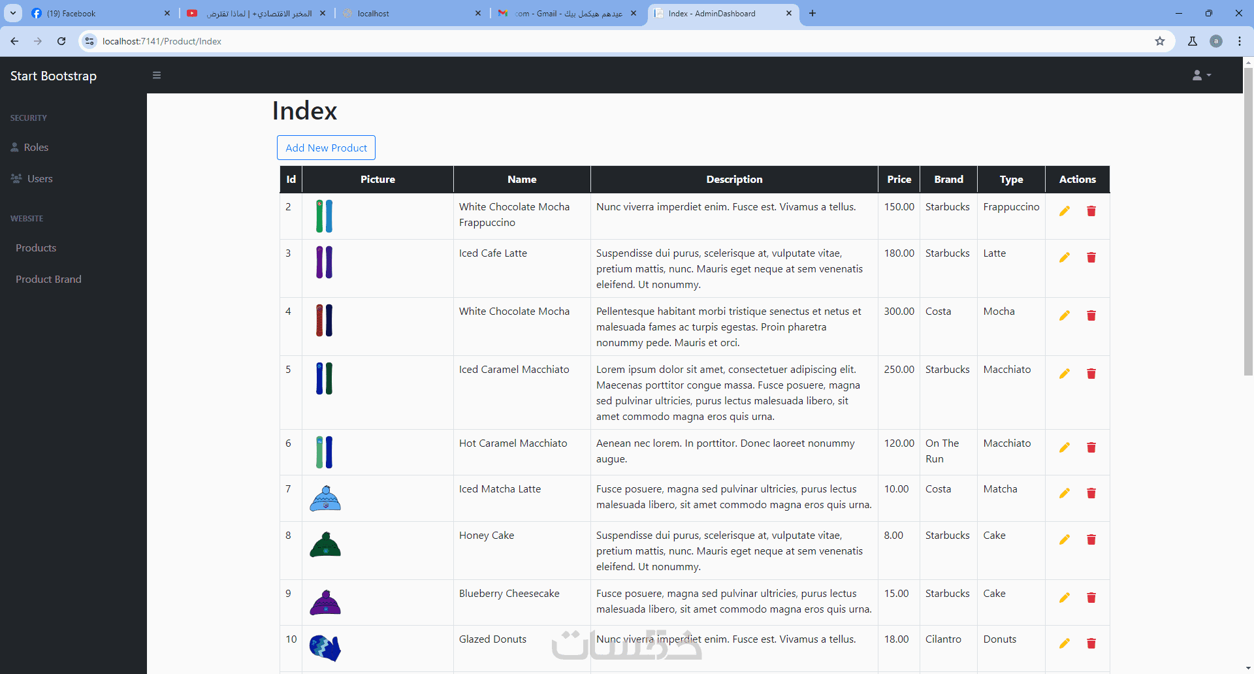This screenshot has width=1254, height=674.
Task: Reload the page
Action: click(x=61, y=41)
